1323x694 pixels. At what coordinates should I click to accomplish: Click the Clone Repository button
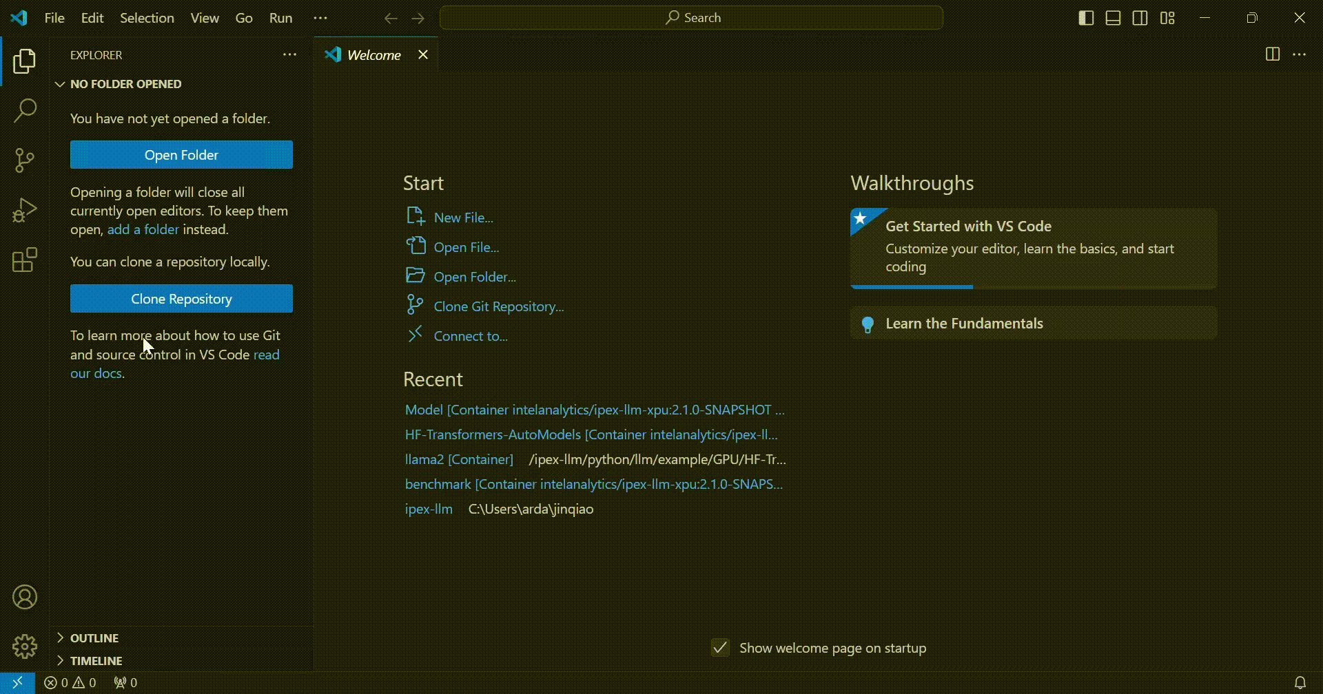click(181, 299)
